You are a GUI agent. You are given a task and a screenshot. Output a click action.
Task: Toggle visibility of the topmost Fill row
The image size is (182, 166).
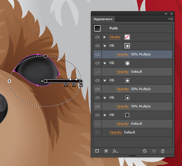(x=97, y=46)
